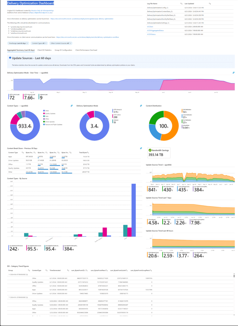
Task: Collapse the 2024-06-01 group row
Action: (9, 274)
